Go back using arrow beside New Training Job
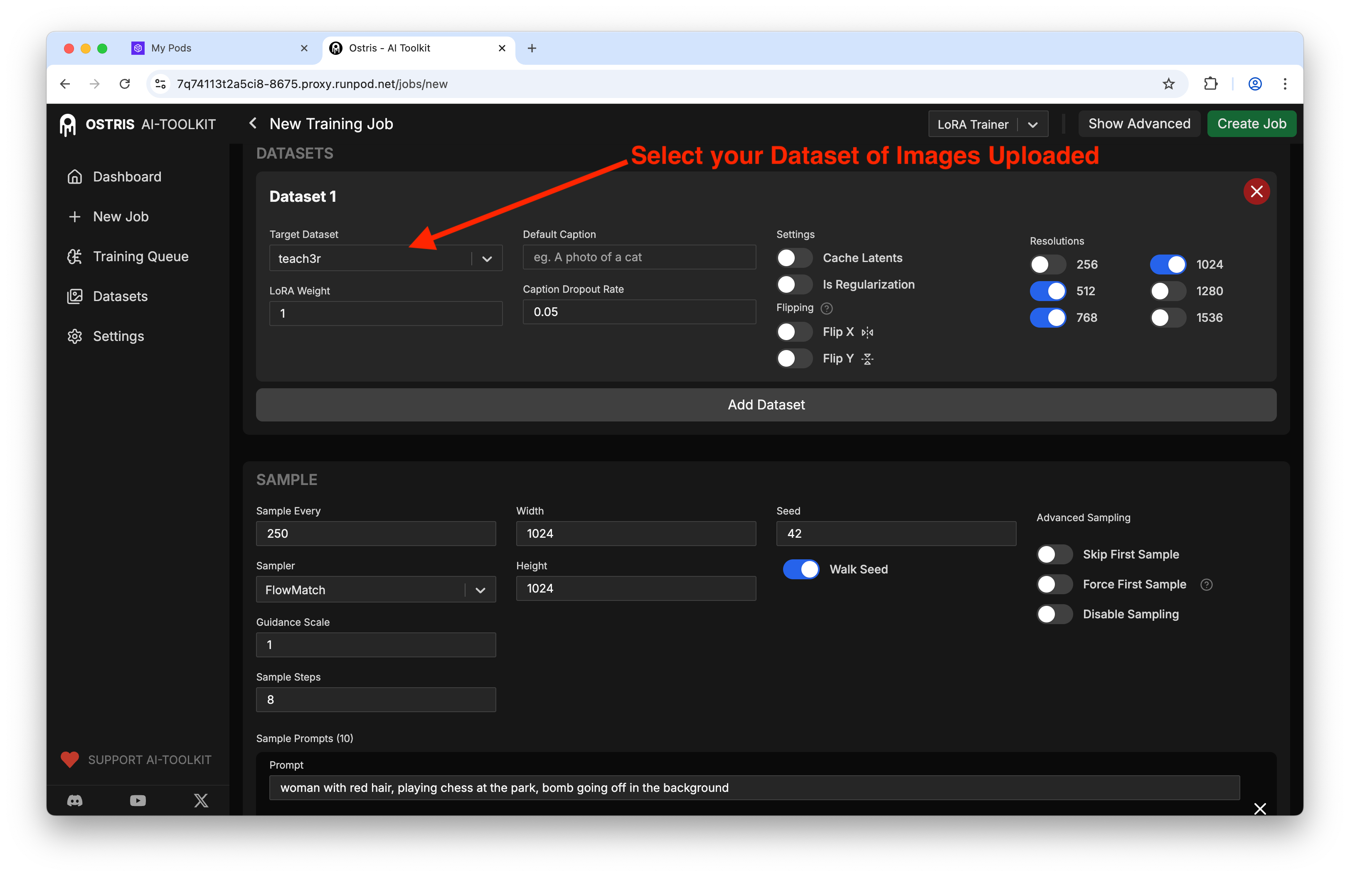This screenshot has height=877, width=1350. point(253,123)
